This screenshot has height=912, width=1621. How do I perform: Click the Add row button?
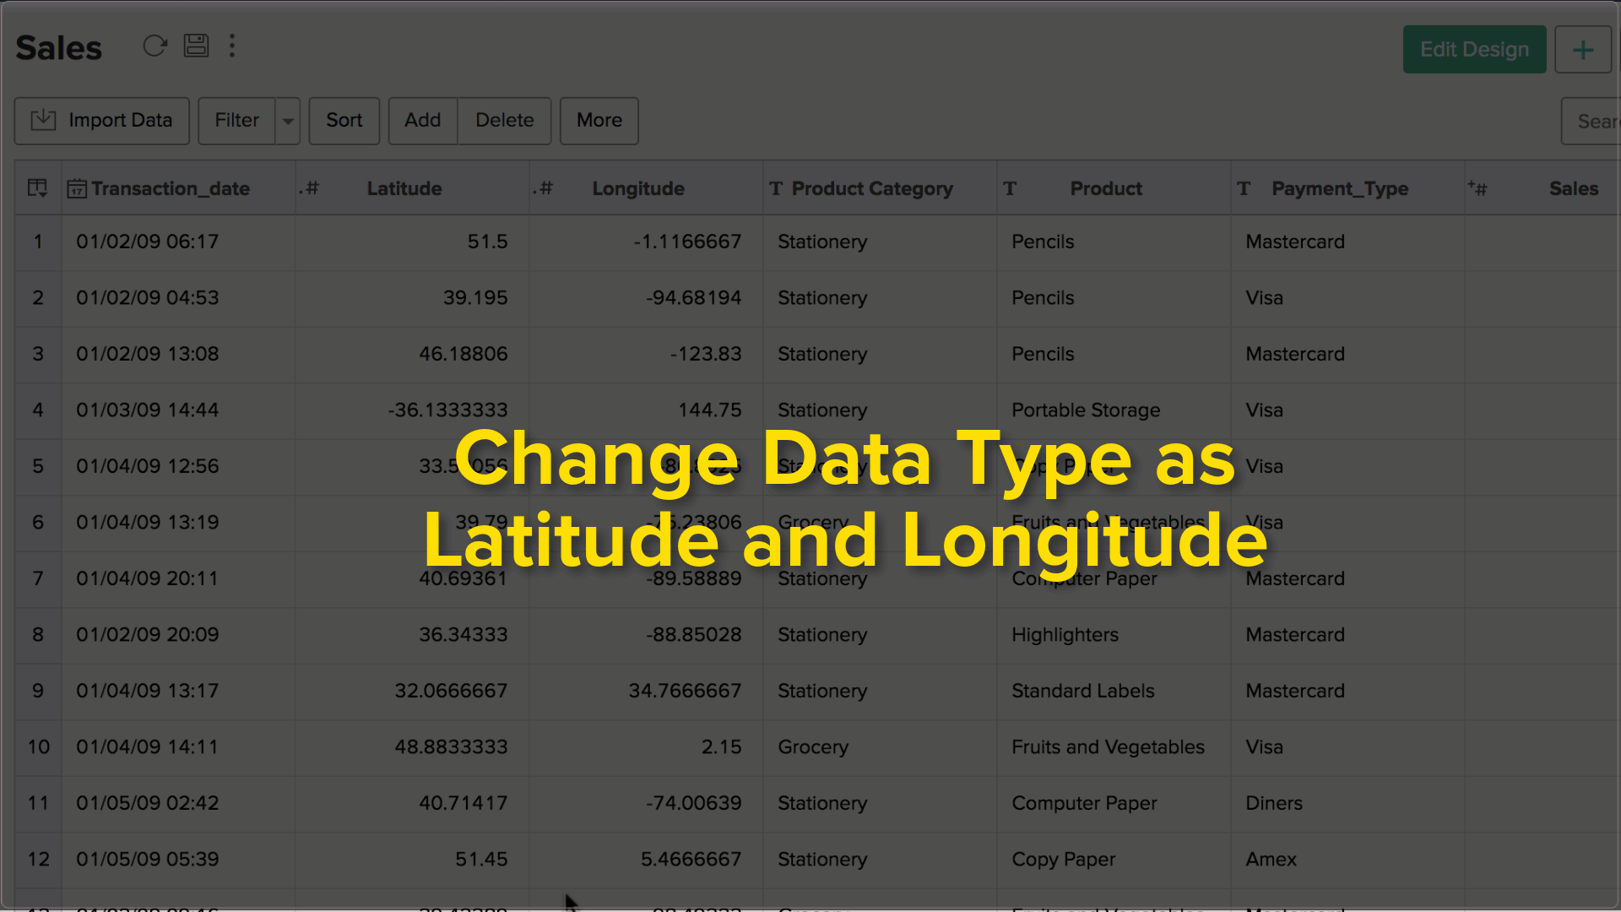[x=422, y=120]
